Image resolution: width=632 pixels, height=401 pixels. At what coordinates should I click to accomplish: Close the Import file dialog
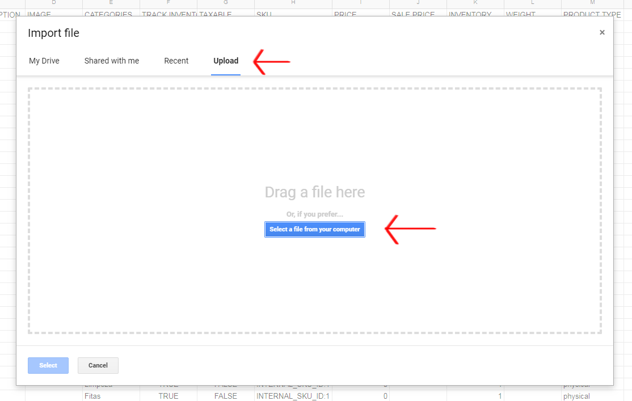[602, 32]
